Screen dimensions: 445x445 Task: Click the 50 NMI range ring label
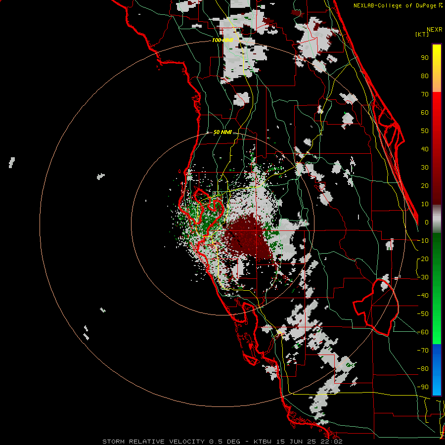222,132
